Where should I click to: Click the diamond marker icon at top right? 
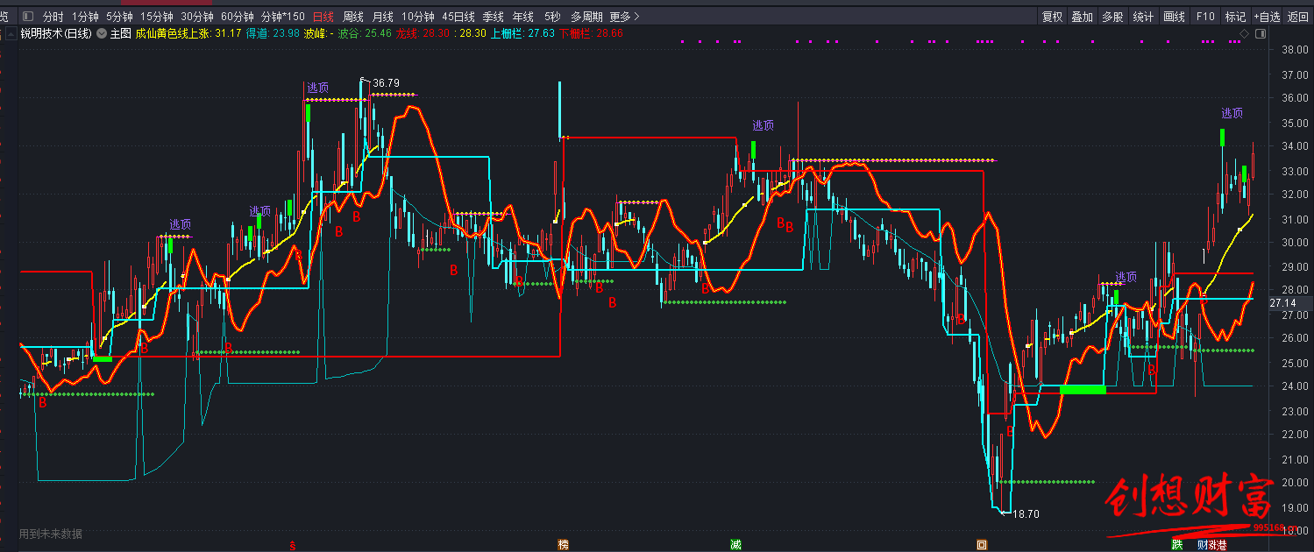[x=1244, y=33]
